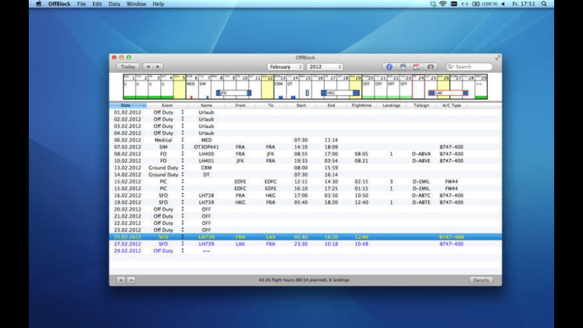583x328 pixels.
Task: Click the calendar icon in toolbar
Action: [416, 67]
